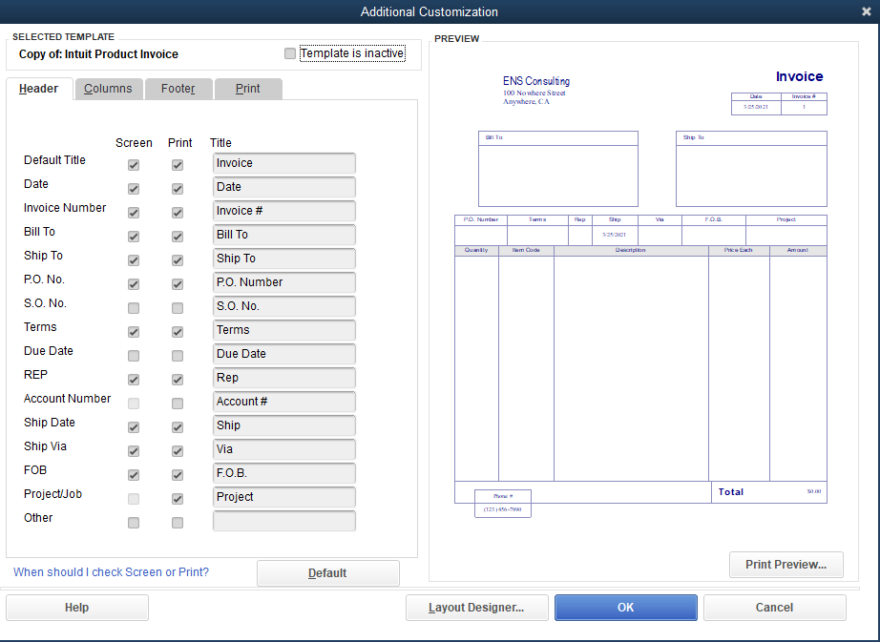The height and width of the screenshot is (642, 880).
Task: Edit the 'Account #' title field
Action: (x=284, y=402)
